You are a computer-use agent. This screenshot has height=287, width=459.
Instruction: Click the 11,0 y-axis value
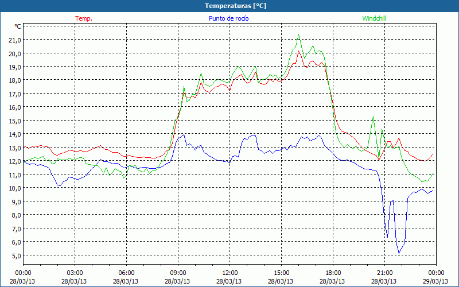(15, 175)
